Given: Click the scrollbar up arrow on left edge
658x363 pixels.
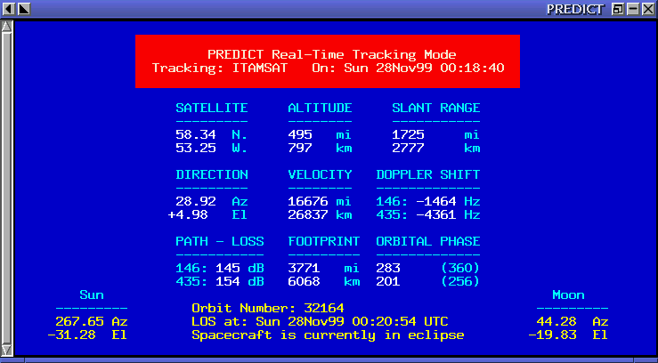Looking at the screenshot, I should (7, 26).
